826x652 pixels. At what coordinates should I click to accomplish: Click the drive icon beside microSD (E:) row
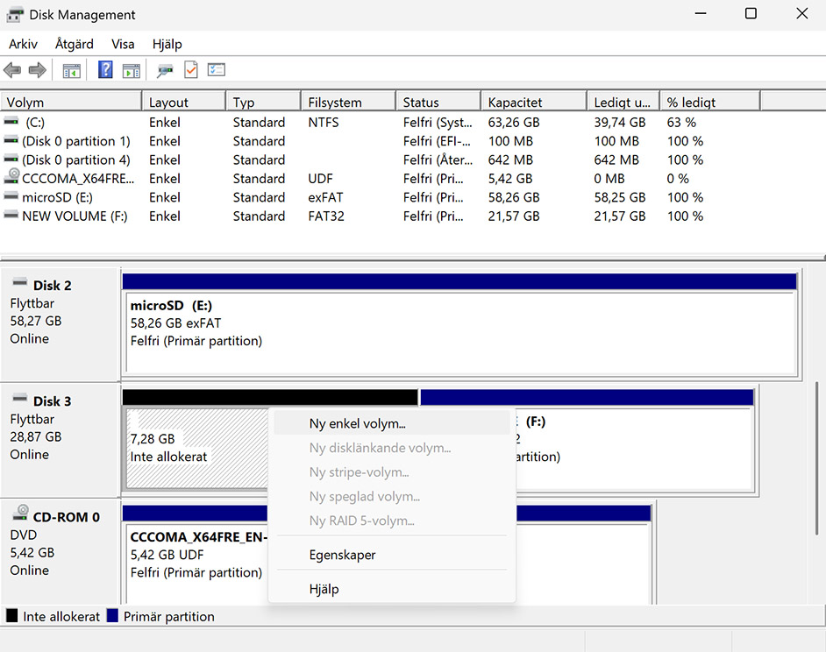[11, 196]
